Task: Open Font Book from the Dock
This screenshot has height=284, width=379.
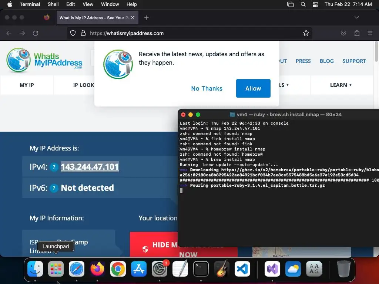Action: 314,269
